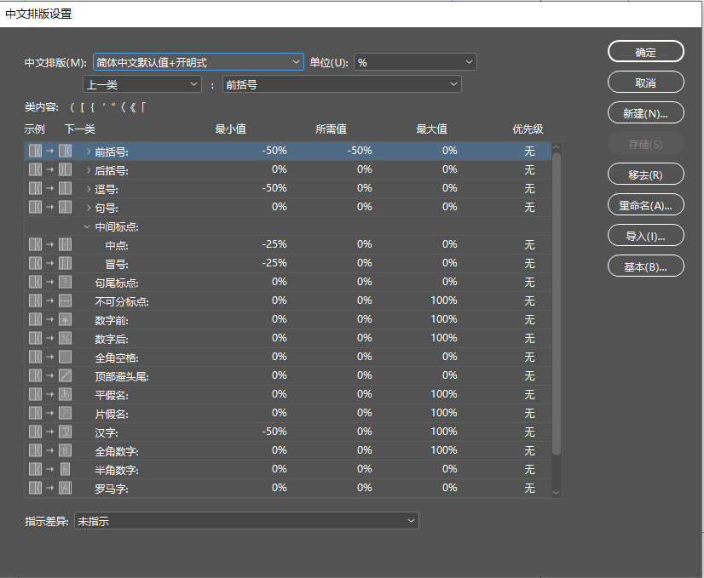Click the example icon for 汉字 row
The height and width of the screenshot is (578, 704).
[50, 432]
